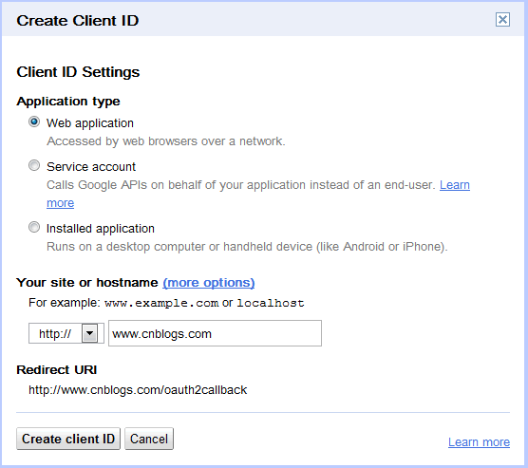528x468 pixels.
Task: Click the Installed application label text
Action: pyautogui.click(x=101, y=229)
